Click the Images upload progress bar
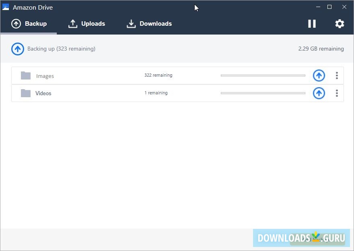Viewport: 354px width, 251px height. click(263, 75)
